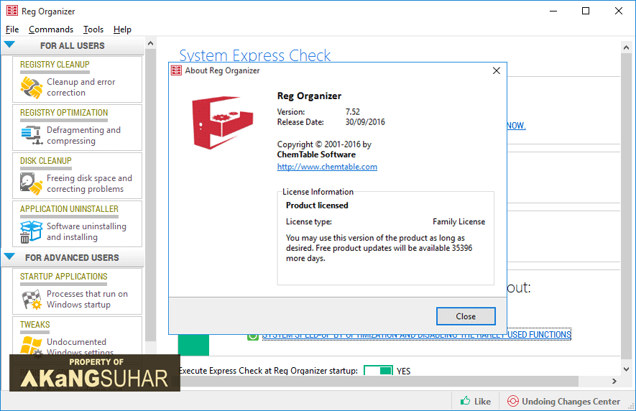This screenshot has width=636, height=411.
Task: Click the Reg Organizer red logo in About dialog
Action: coord(222,122)
